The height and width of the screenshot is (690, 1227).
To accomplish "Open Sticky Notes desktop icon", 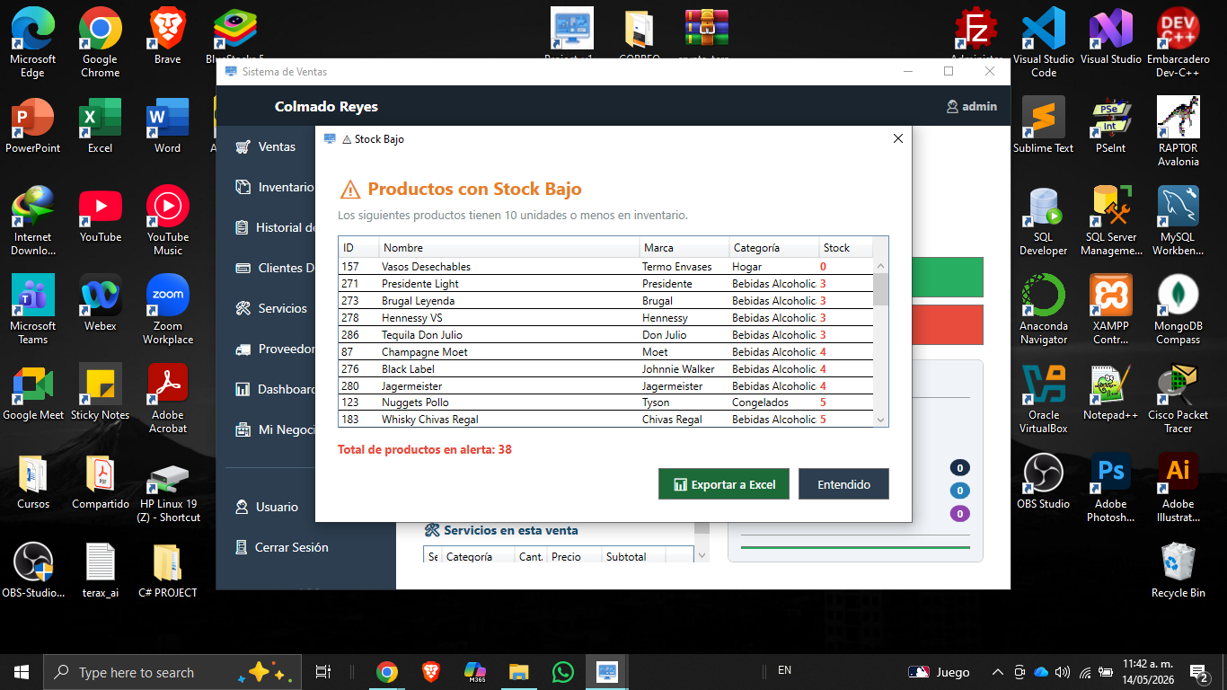I will click(x=101, y=392).
